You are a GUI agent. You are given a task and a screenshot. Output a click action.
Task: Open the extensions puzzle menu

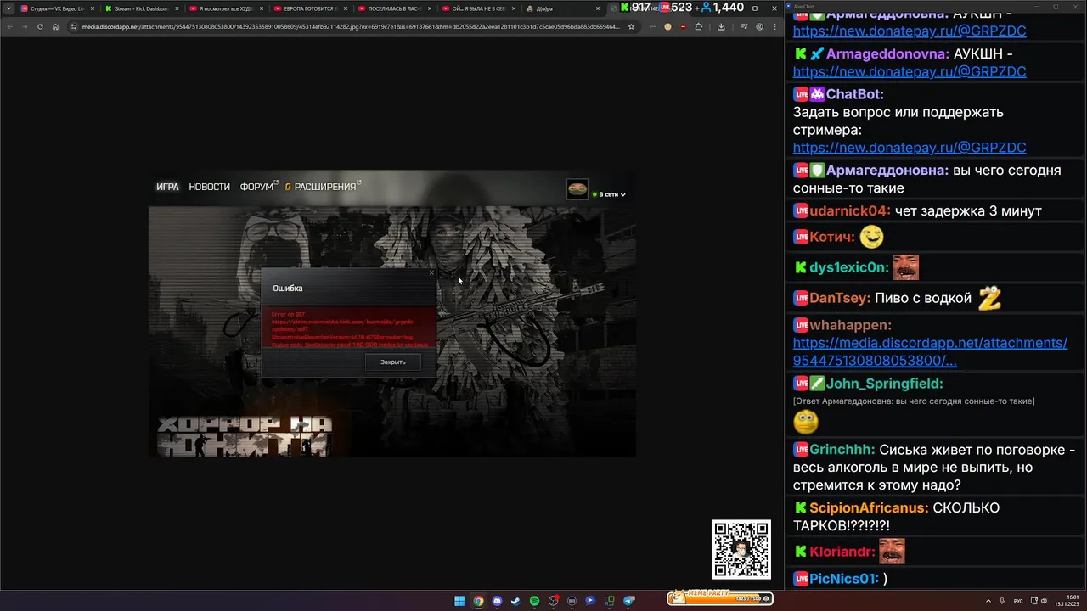pos(699,26)
